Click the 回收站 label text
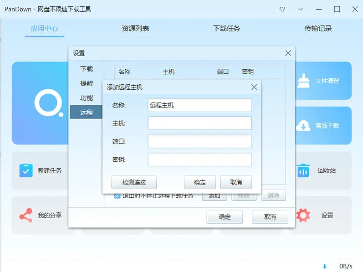 tap(327, 170)
